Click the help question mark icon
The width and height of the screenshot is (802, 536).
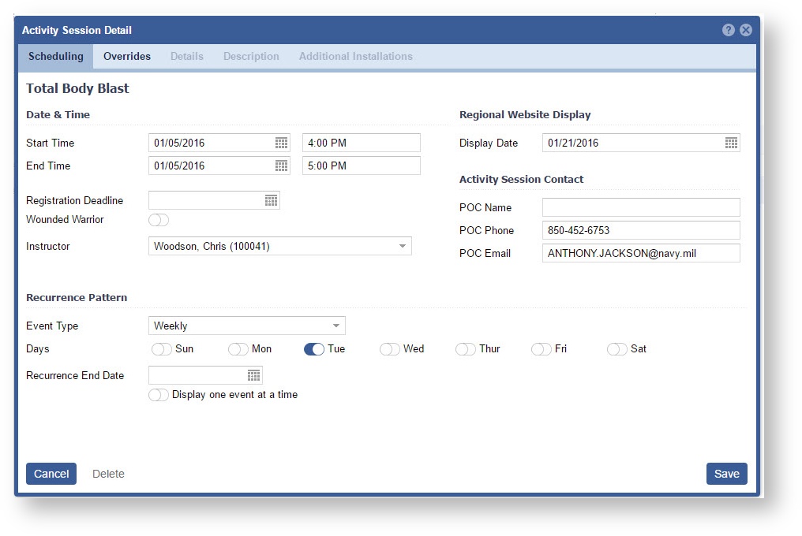[728, 30]
